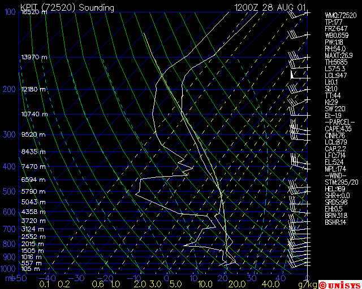Click the CAPE:435 parcel value

pos(338,129)
